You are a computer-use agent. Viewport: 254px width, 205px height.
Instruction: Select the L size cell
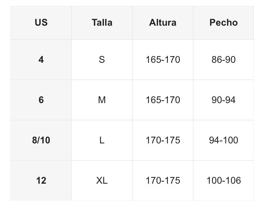point(102,140)
